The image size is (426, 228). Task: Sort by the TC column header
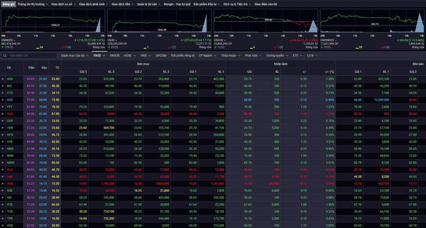coord(57,67)
